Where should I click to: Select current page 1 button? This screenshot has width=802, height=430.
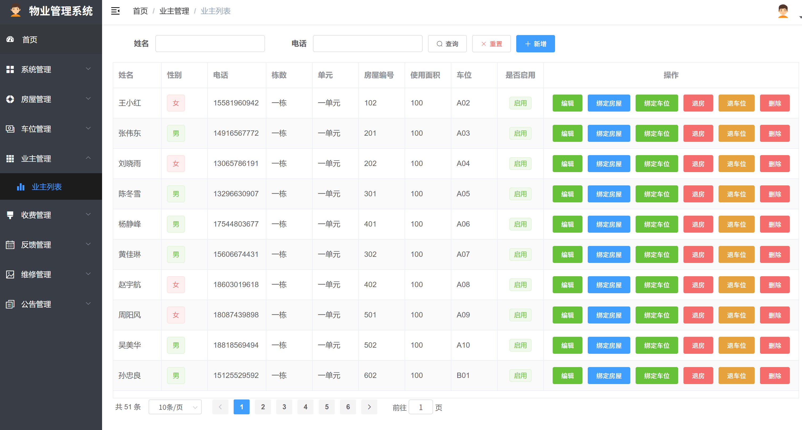click(241, 407)
